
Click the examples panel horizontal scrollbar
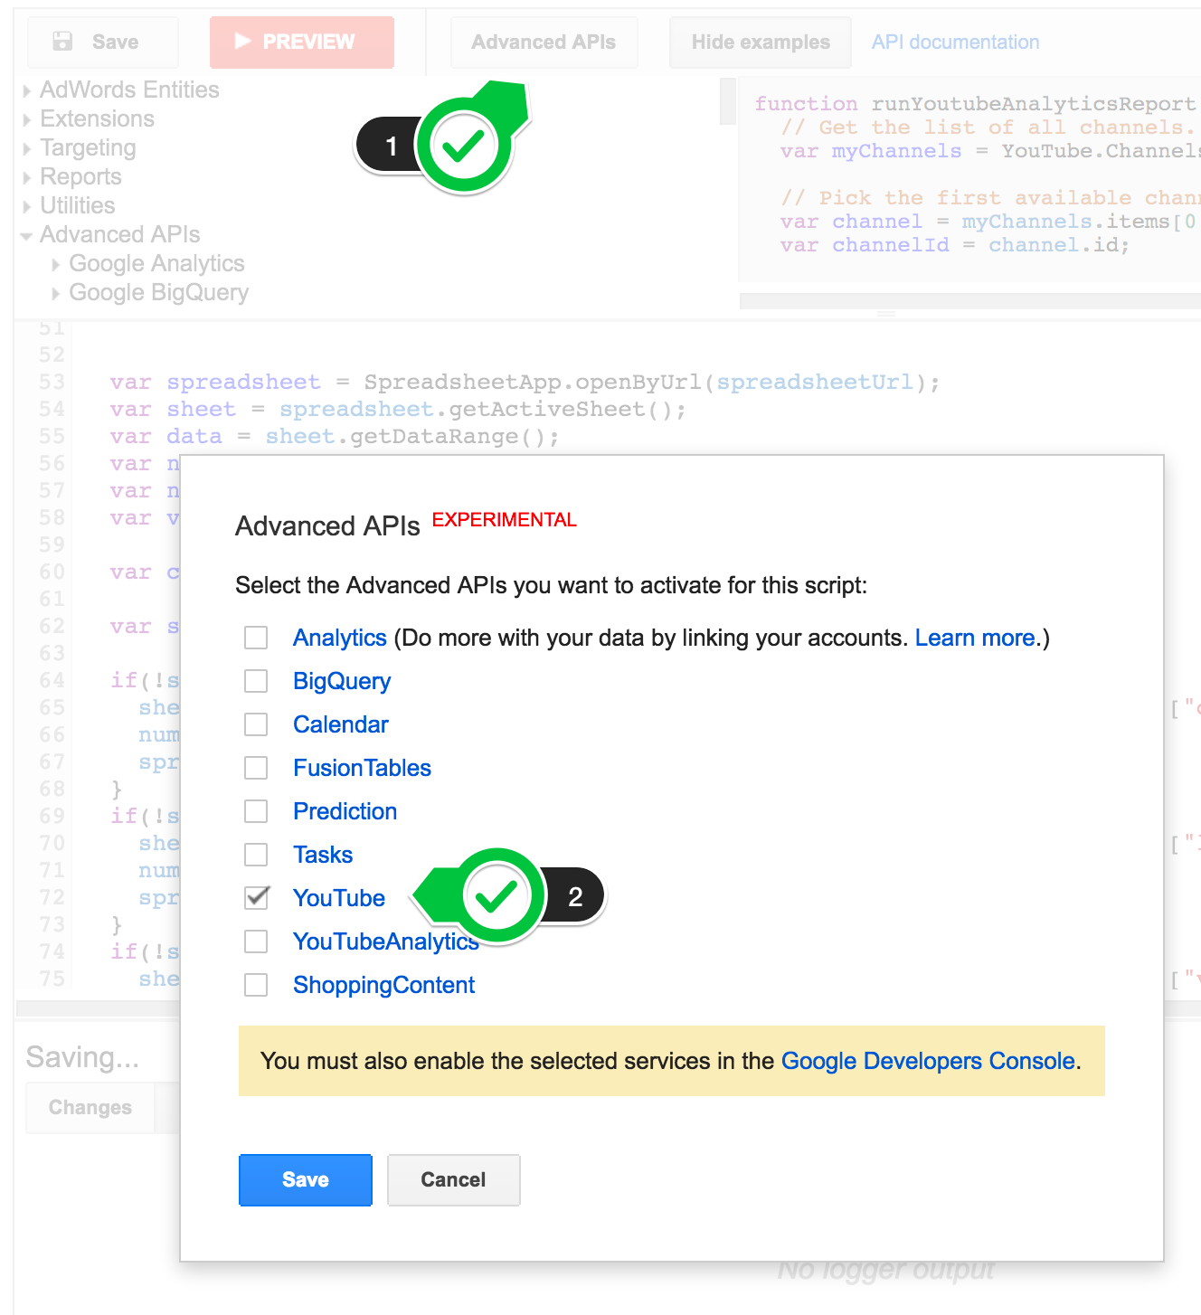click(x=969, y=300)
